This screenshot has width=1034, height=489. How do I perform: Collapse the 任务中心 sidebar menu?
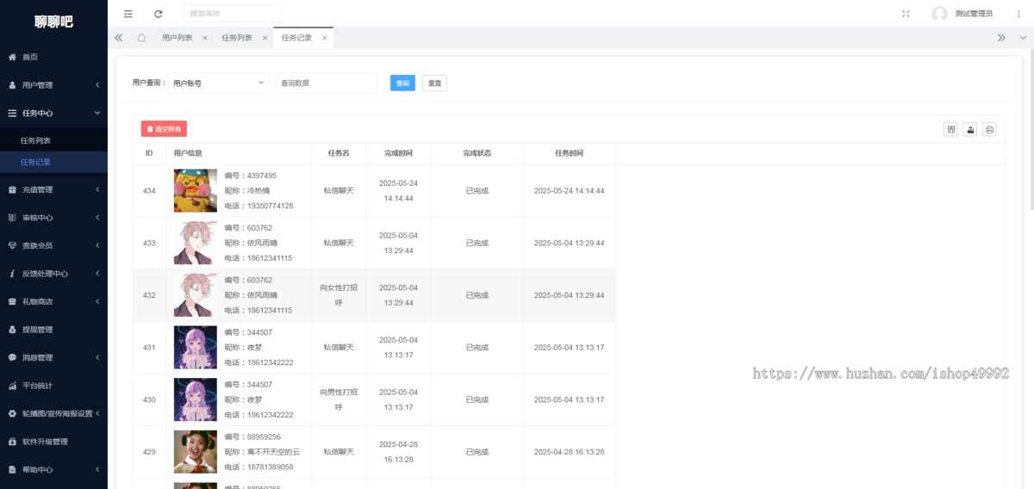[x=53, y=113]
